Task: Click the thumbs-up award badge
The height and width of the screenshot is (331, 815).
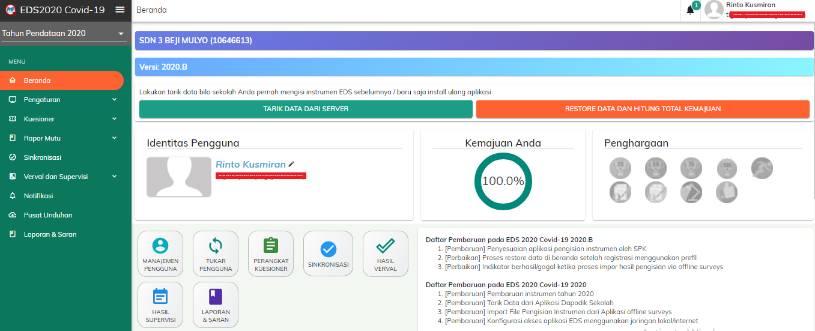Action: [727, 192]
